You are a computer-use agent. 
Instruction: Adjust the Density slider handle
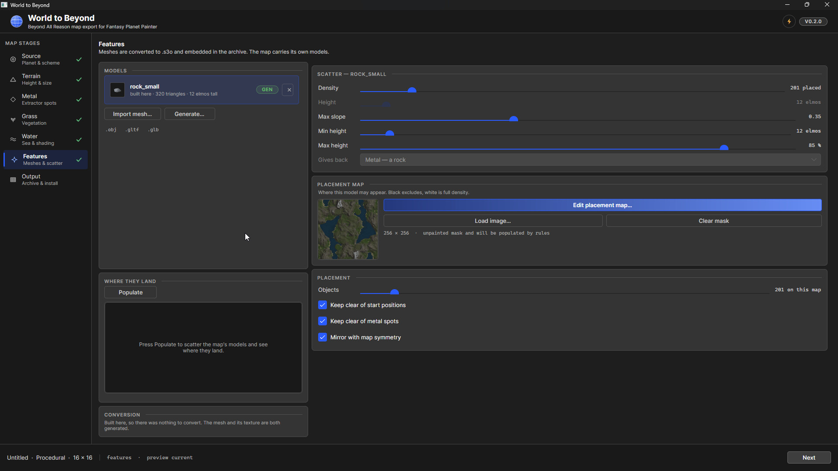pos(412,90)
